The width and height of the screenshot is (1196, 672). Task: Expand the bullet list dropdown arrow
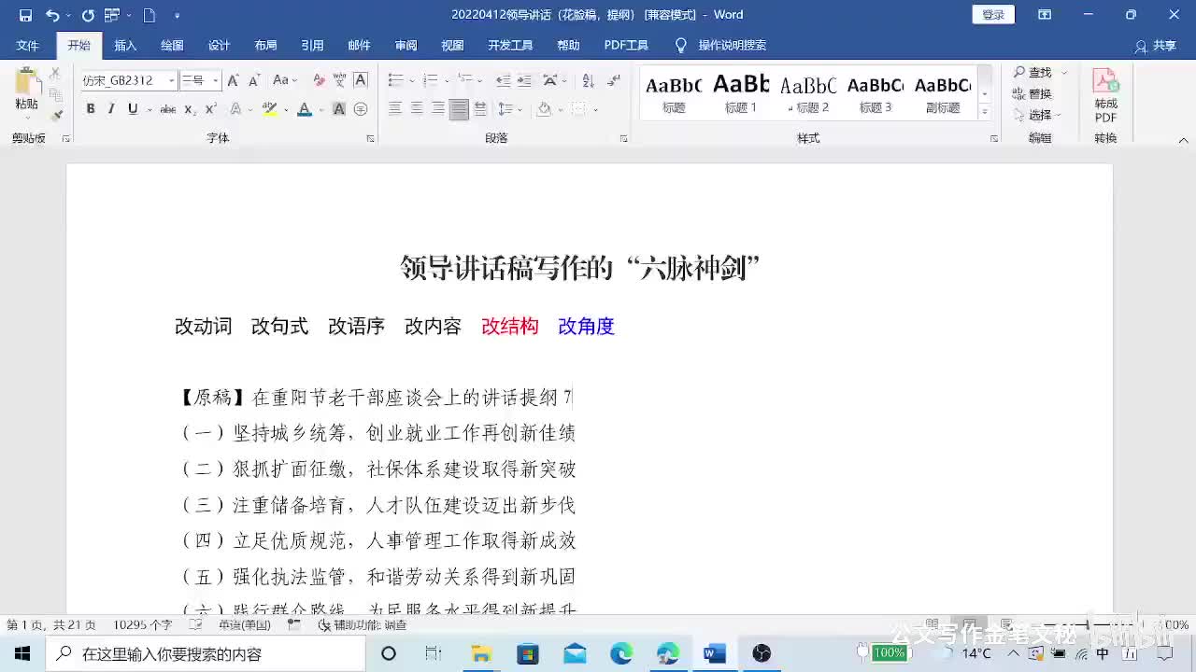coord(412,80)
